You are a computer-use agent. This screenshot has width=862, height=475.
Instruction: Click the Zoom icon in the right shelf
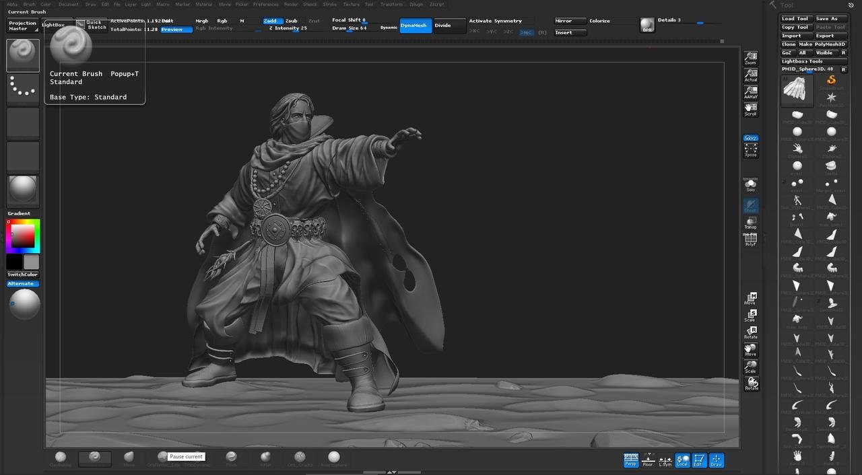(x=750, y=58)
